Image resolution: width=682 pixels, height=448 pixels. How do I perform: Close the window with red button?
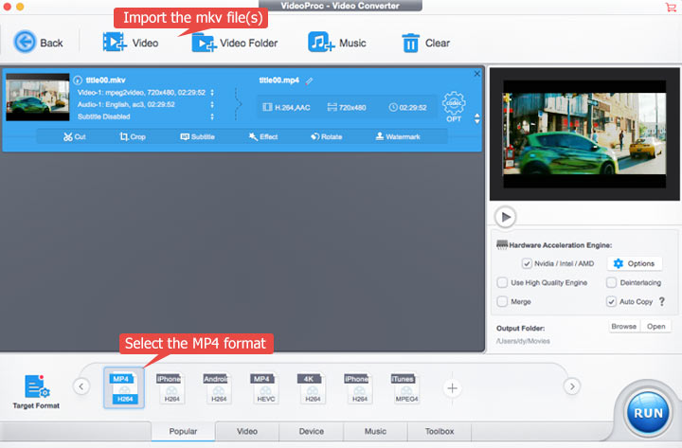click(x=7, y=7)
